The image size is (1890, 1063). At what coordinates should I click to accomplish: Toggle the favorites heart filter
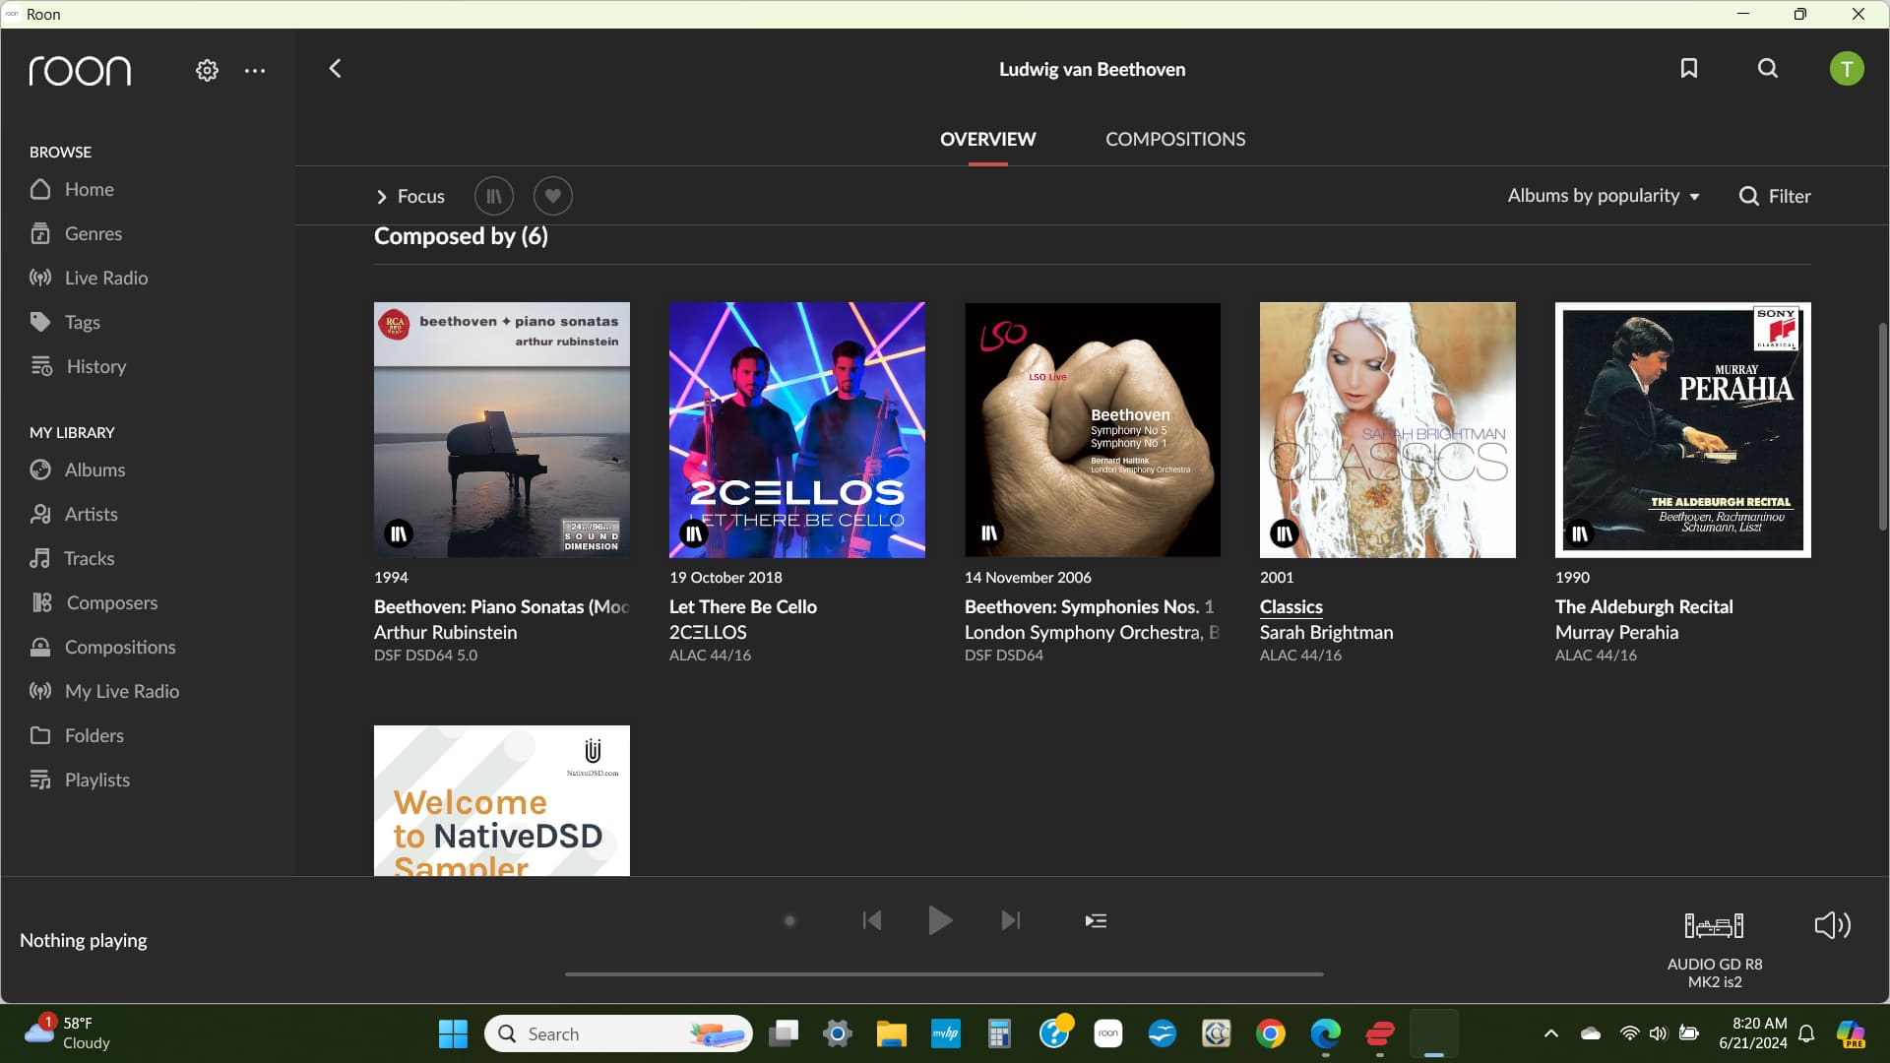click(553, 196)
